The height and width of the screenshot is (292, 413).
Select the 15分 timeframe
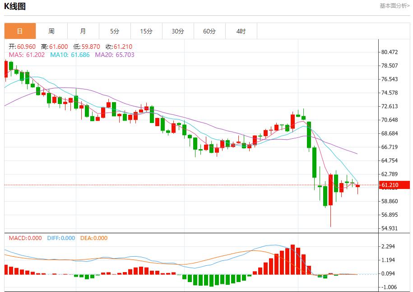click(146, 31)
